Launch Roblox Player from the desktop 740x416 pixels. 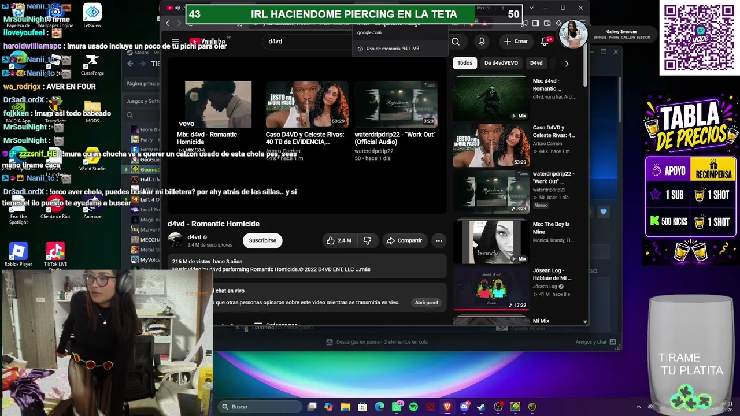(x=18, y=255)
